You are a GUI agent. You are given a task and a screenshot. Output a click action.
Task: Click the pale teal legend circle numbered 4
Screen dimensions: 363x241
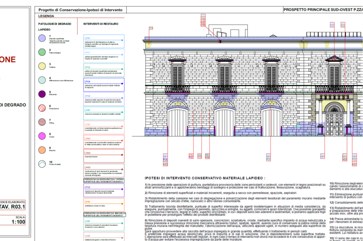click(42, 80)
